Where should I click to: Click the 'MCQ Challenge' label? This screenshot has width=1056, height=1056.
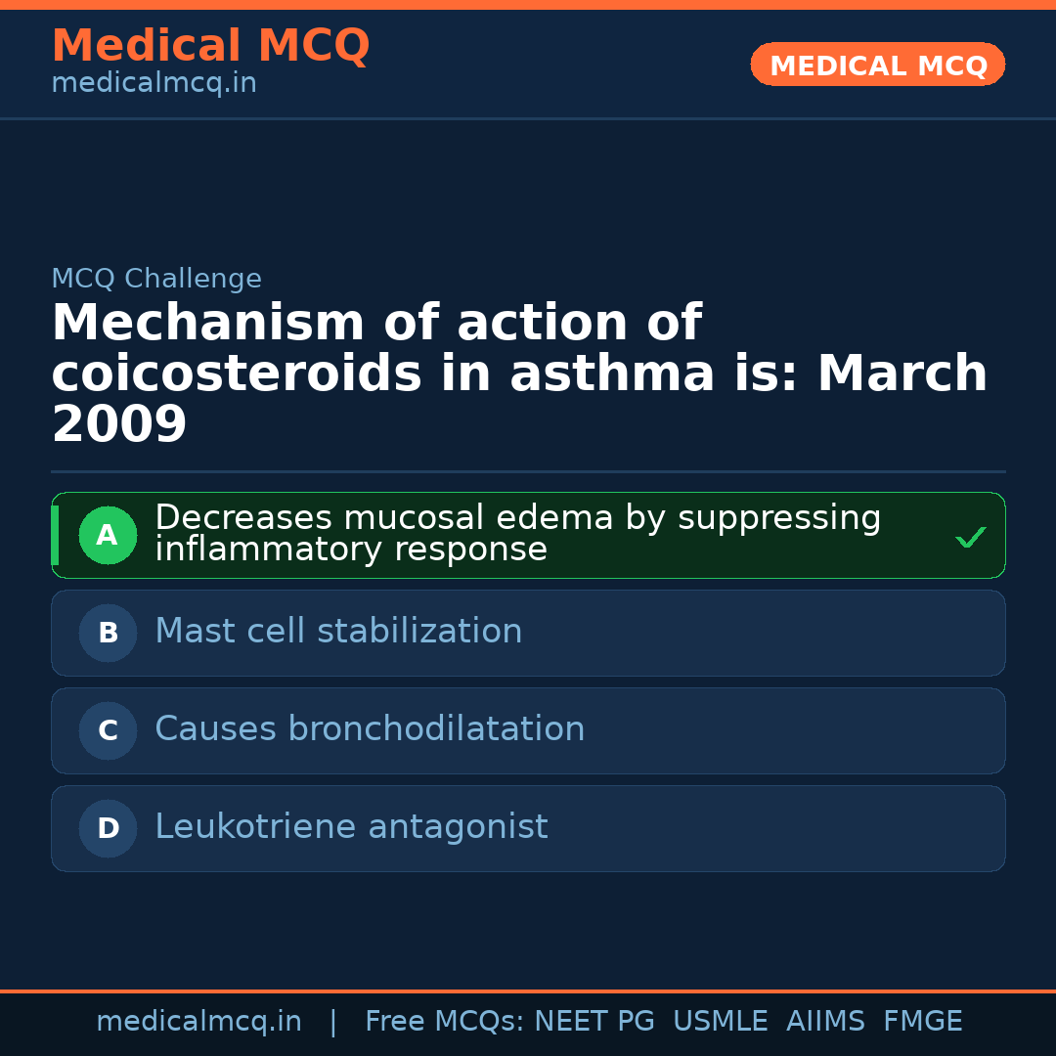tap(156, 279)
